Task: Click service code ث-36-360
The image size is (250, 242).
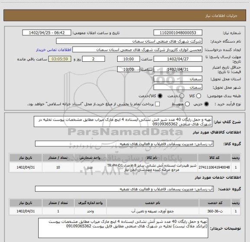Action: coord(215,211)
